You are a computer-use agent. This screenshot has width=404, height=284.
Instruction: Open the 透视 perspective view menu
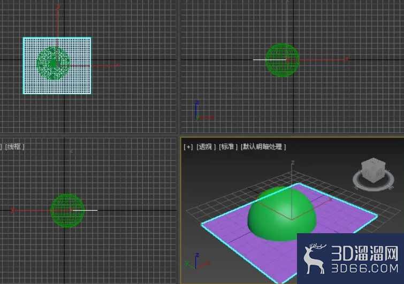pos(206,147)
